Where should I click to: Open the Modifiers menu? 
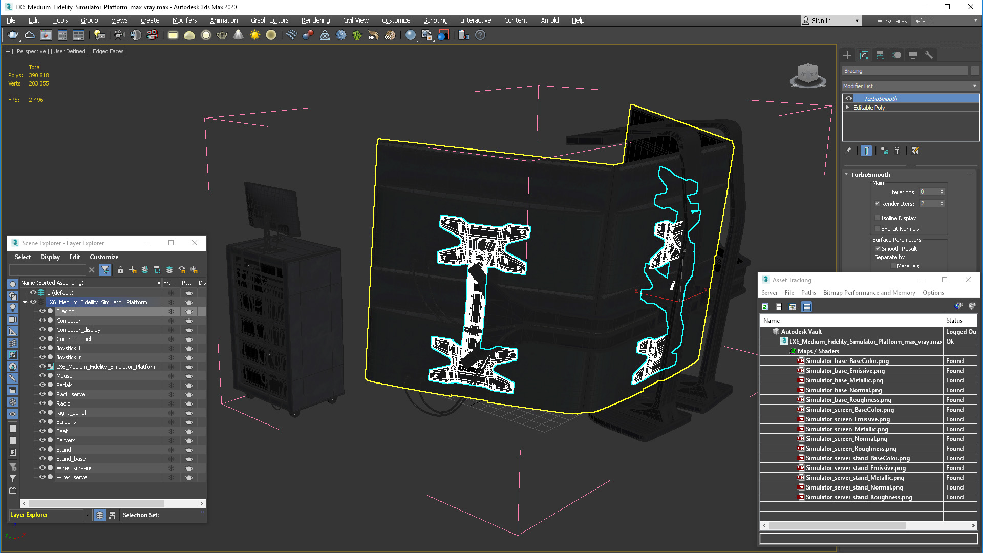tap(184, 20)
